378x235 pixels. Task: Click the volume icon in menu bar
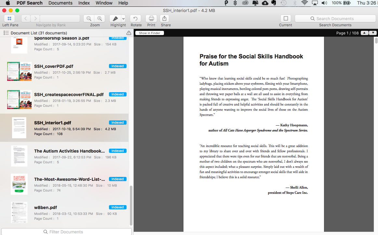point(324,3)
